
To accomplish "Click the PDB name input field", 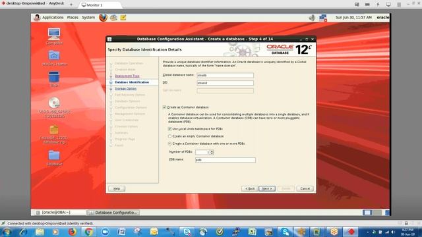I will coord(226,160).
